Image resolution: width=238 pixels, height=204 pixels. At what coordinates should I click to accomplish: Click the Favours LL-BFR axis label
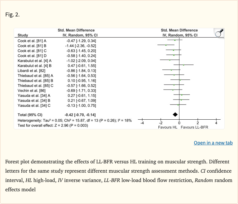(x=195, y=127)
